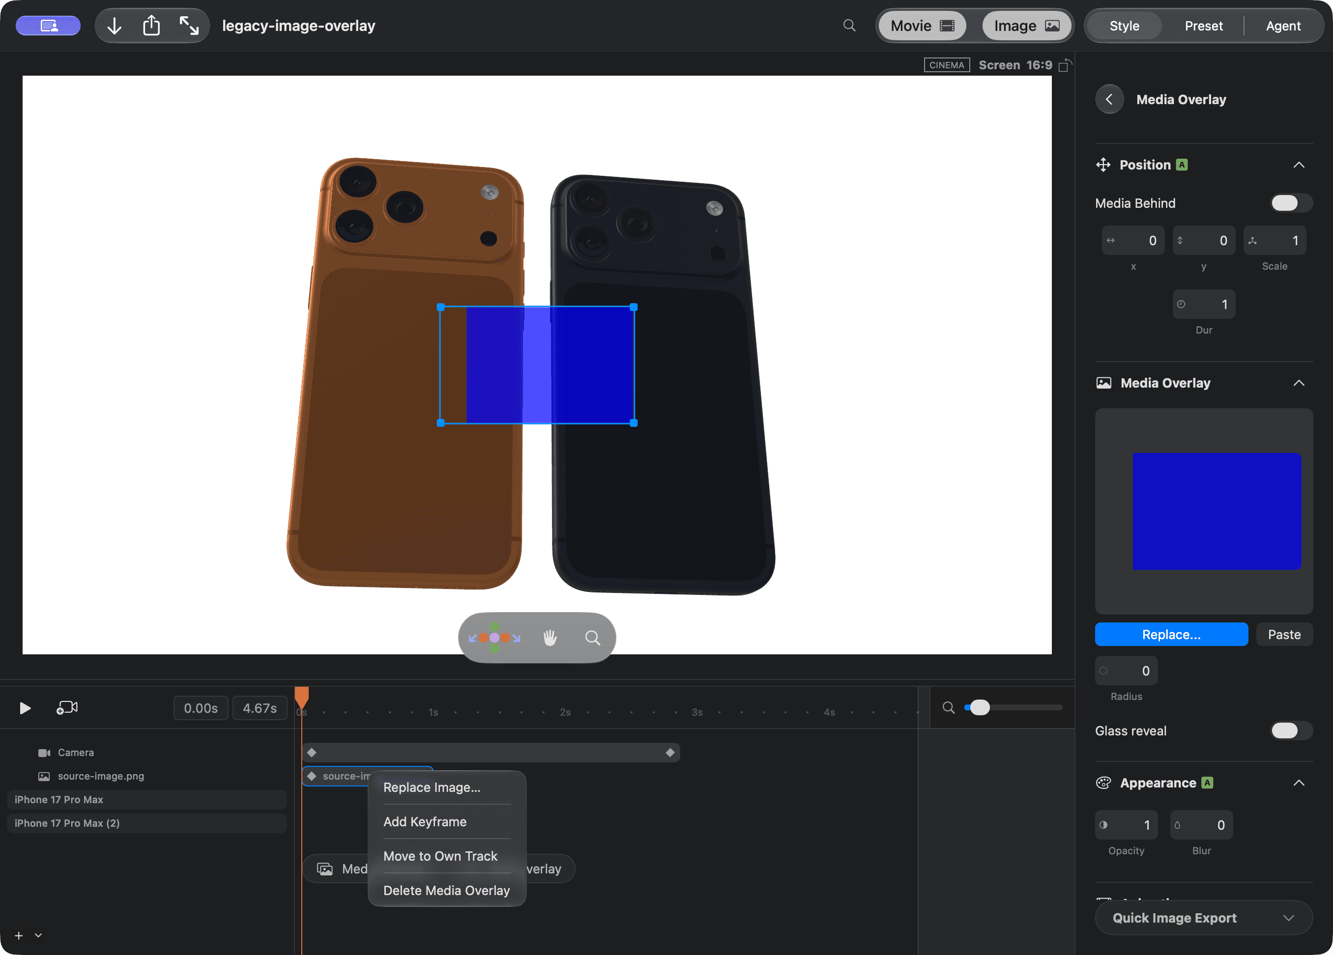Click the expand fullscreen arrows icon
Image resolution: width=1333 pixels, height=955 pixels.
point(189,26)
